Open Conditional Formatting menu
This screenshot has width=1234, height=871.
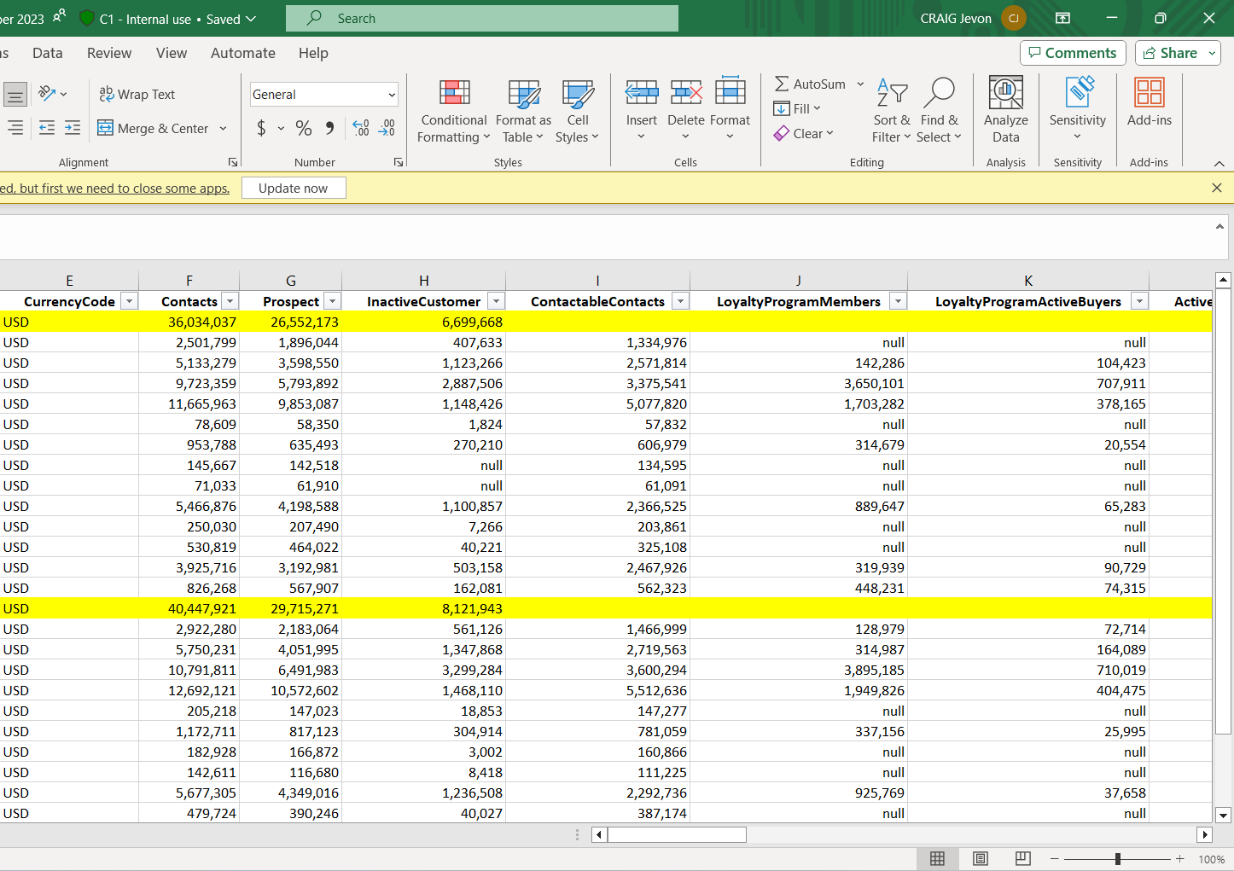coord(453,113)
